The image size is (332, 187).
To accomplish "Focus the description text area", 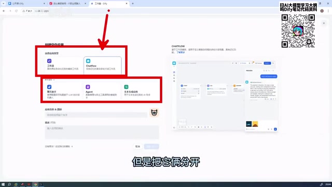I will pyautogui.click(x=102, y=132).
